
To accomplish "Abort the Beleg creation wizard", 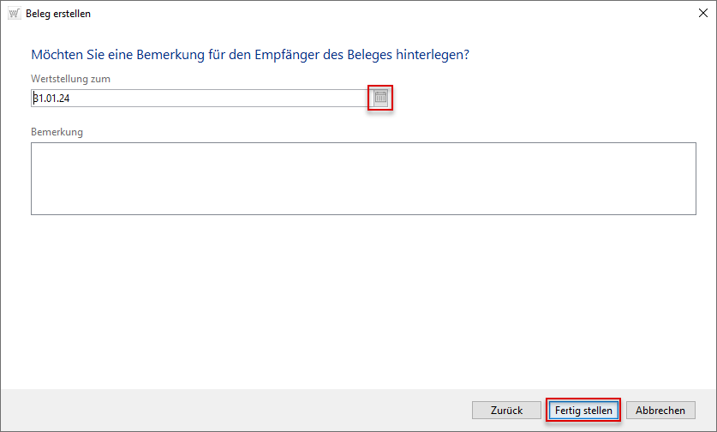I will click(x=660, y=411).
